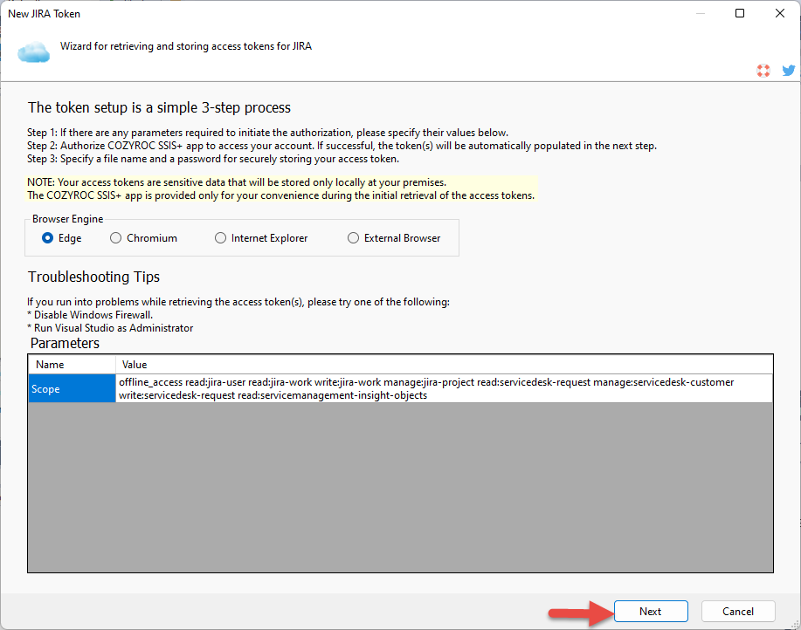Close the New JIRA Token window
Viewport: 801px width, 630px height.
point(779,13)
